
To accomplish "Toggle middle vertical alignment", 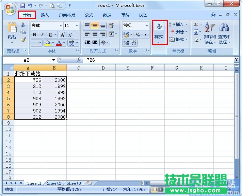I will click(95, 25).
